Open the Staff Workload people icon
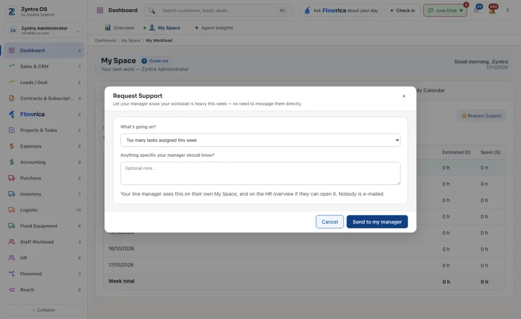 point(11,242)
